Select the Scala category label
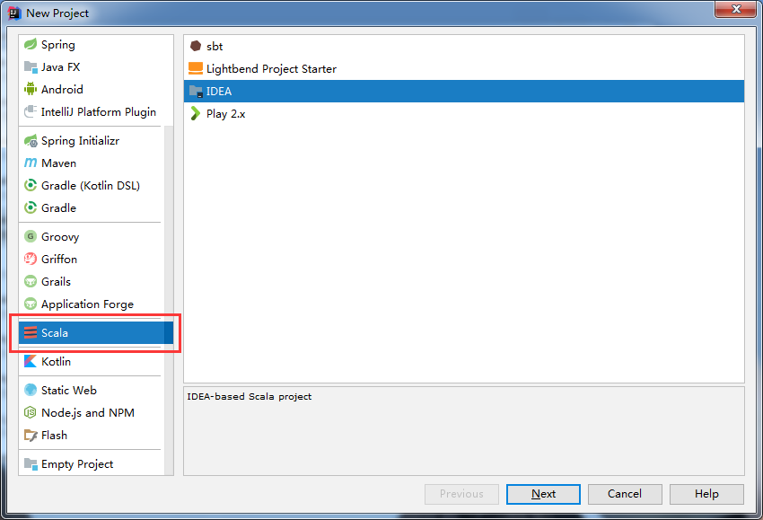The image size is (763, 520). tap(54, 333)
